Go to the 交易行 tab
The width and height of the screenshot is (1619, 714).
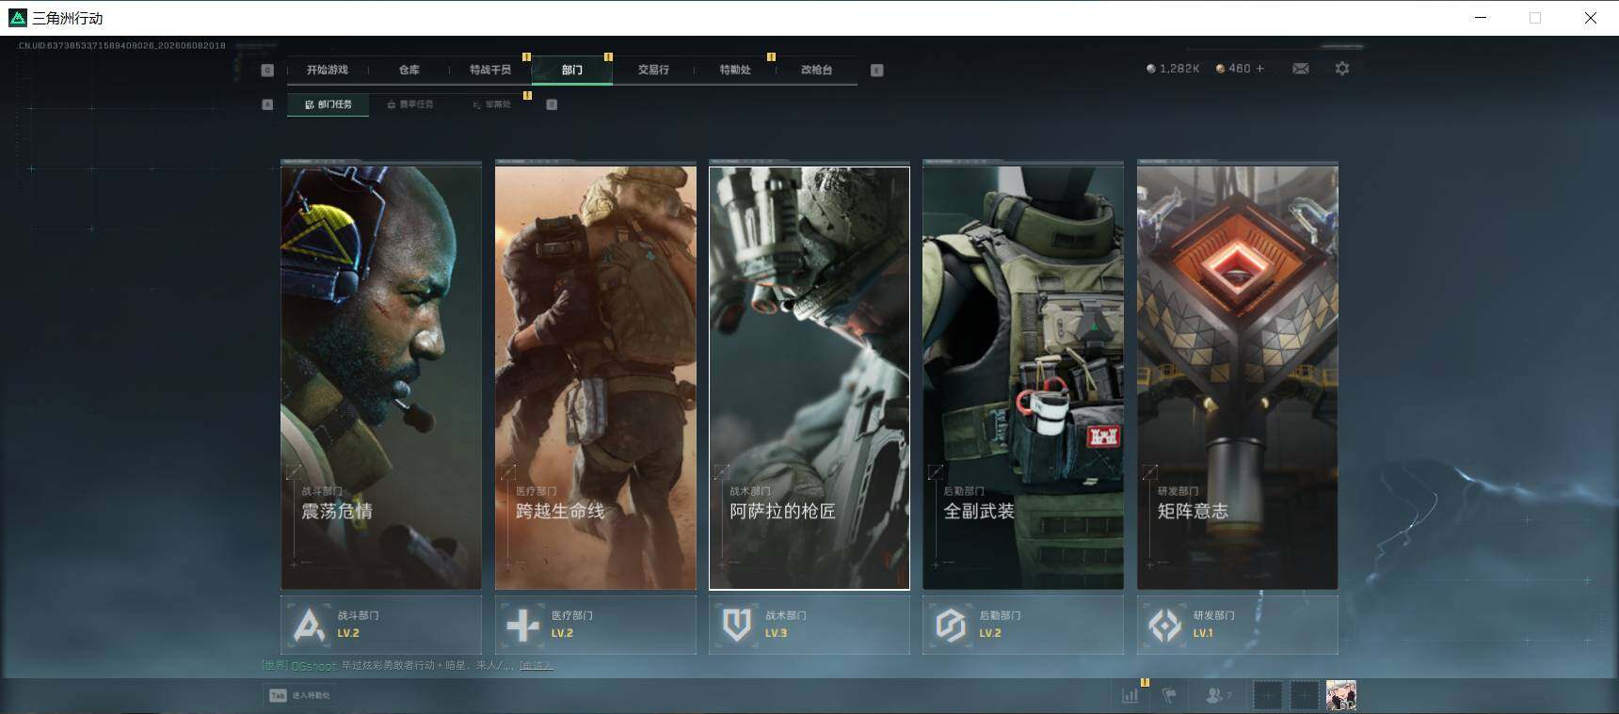(653, 70)
